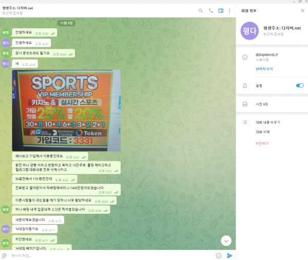Screen dimensions: 308x260
Task: Click the red 차단하기 block user button
Action: [x=262, y=143]
